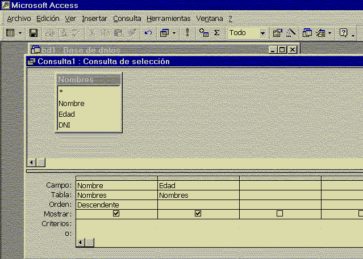
Task: Toggle the Totals sigma icon
Action: click(x=216, y=33)
